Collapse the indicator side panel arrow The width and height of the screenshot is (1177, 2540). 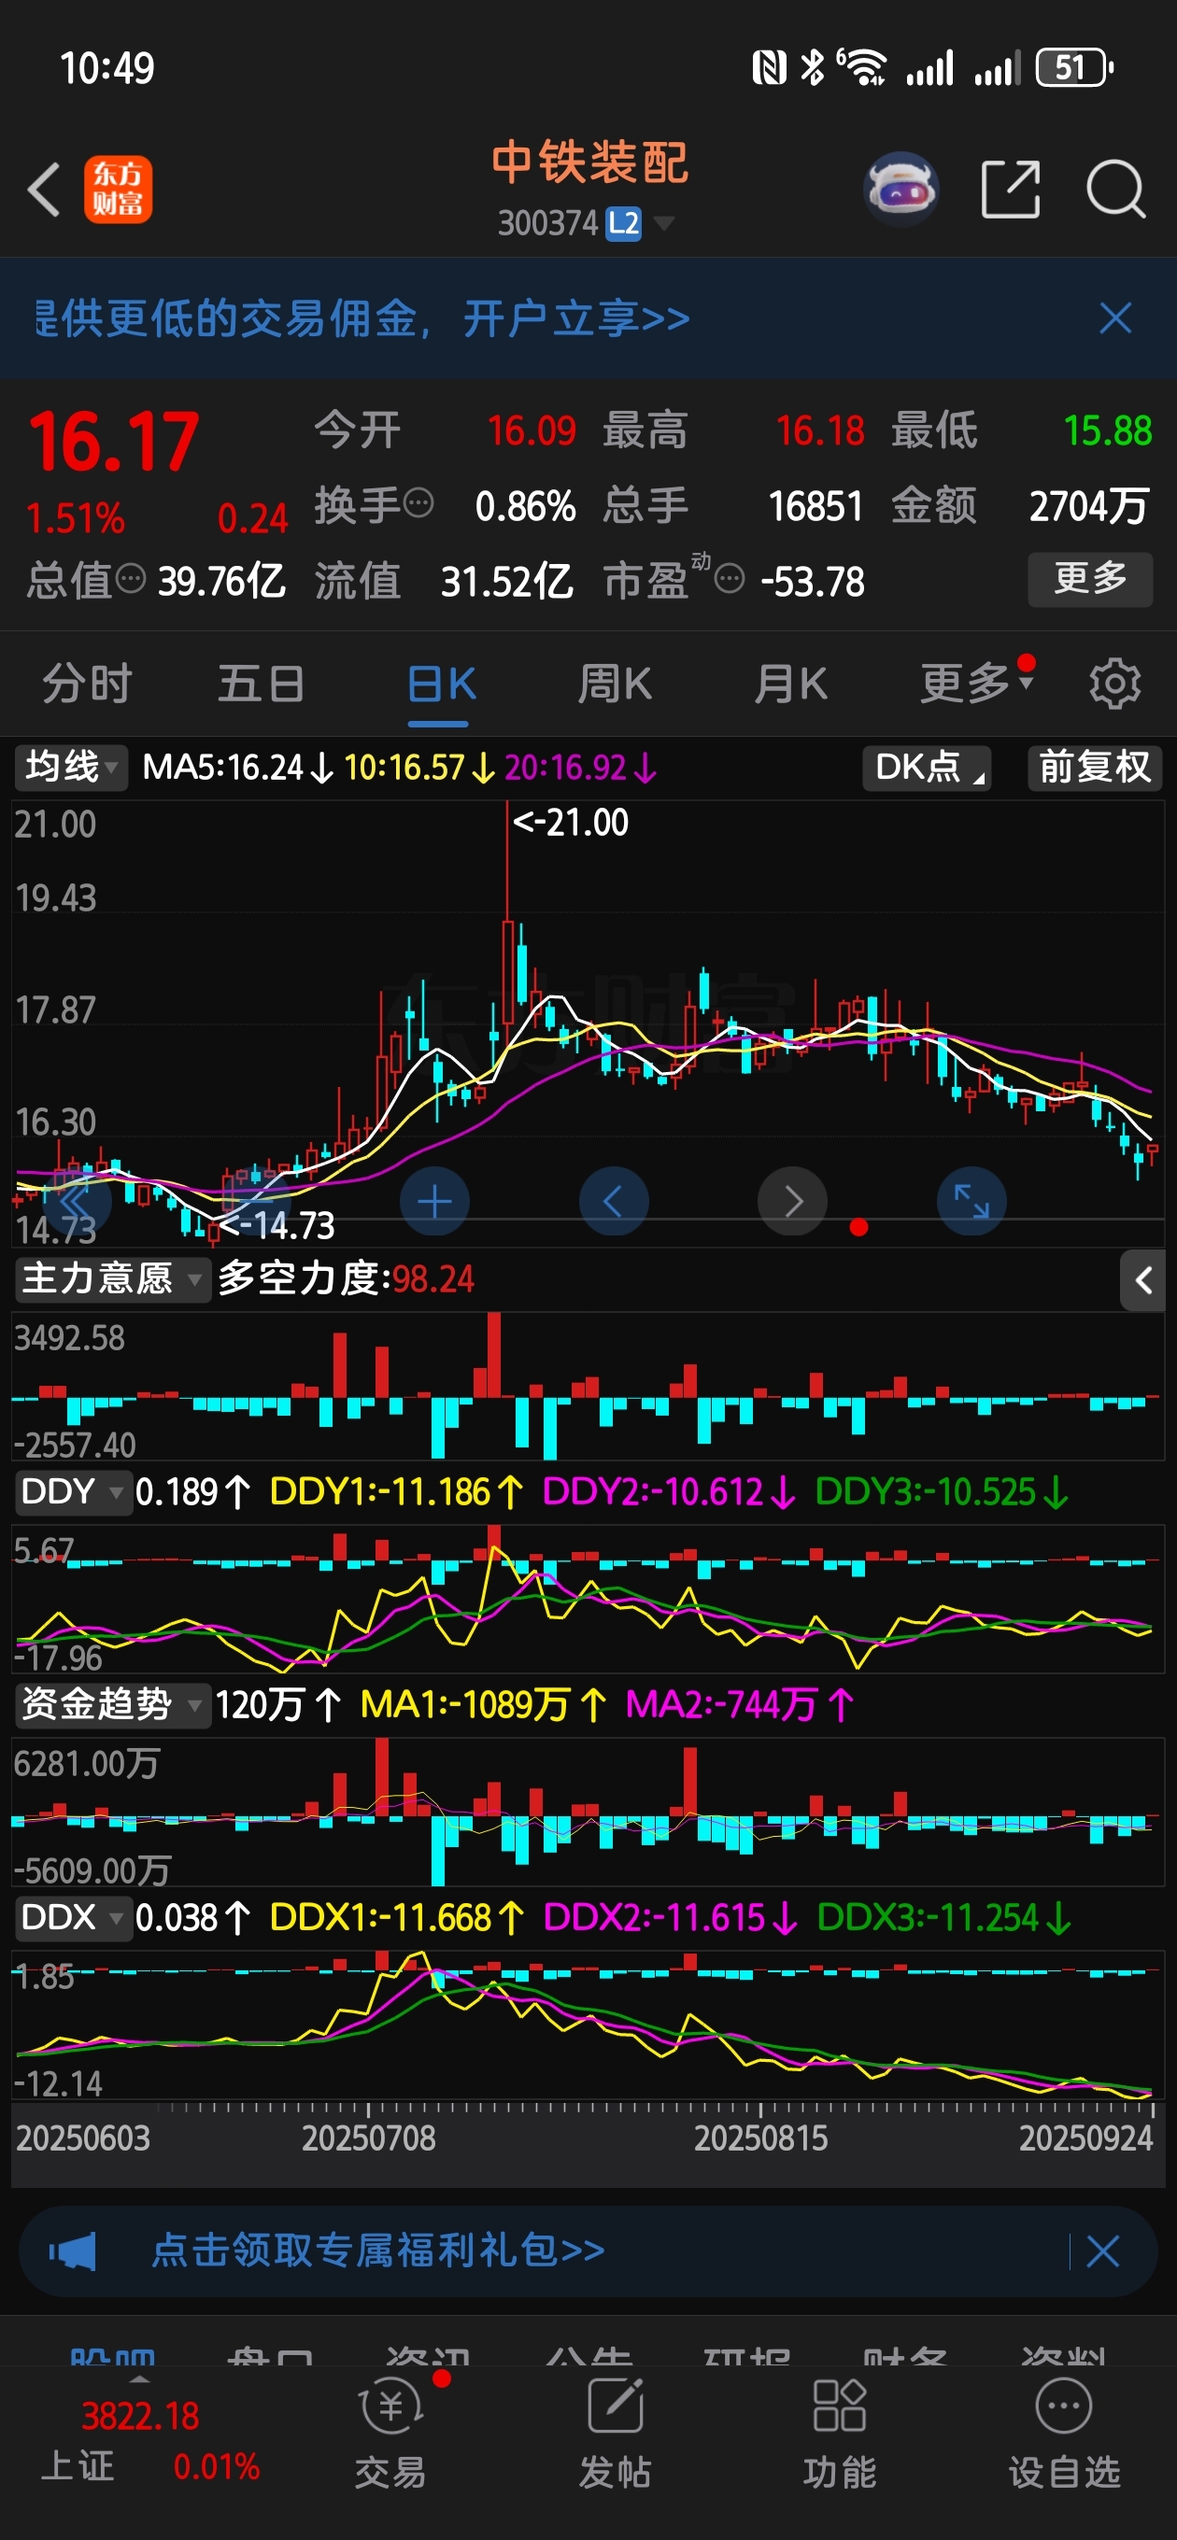tap(1142, 1280)
